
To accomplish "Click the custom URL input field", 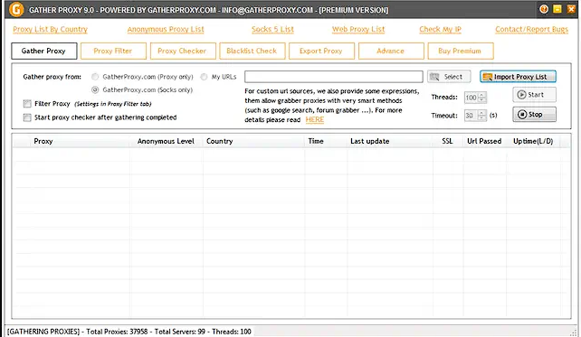I will [x=333, y=77].
